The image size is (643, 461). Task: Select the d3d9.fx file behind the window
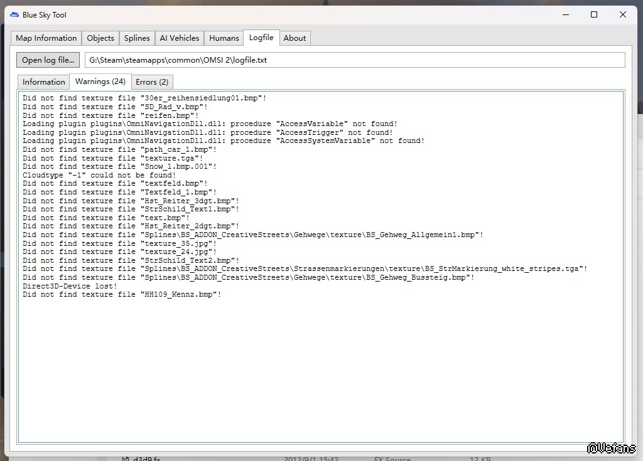(146, 458)
